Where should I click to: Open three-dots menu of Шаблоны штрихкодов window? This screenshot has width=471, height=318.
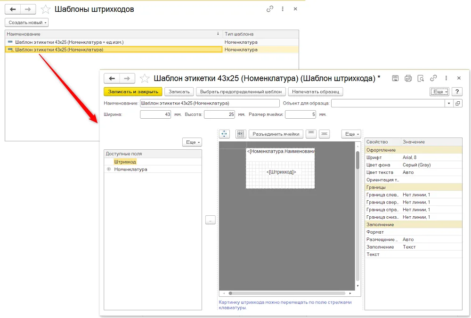pos(283,9)
